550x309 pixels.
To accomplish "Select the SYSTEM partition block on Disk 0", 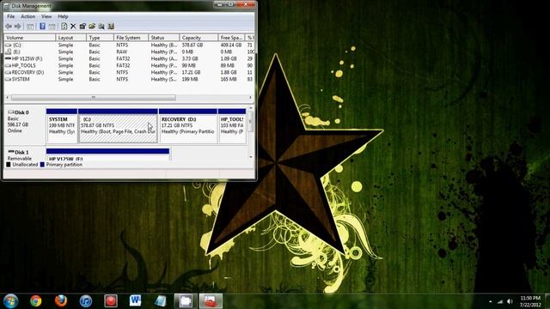I will click(x=62, y=126).
